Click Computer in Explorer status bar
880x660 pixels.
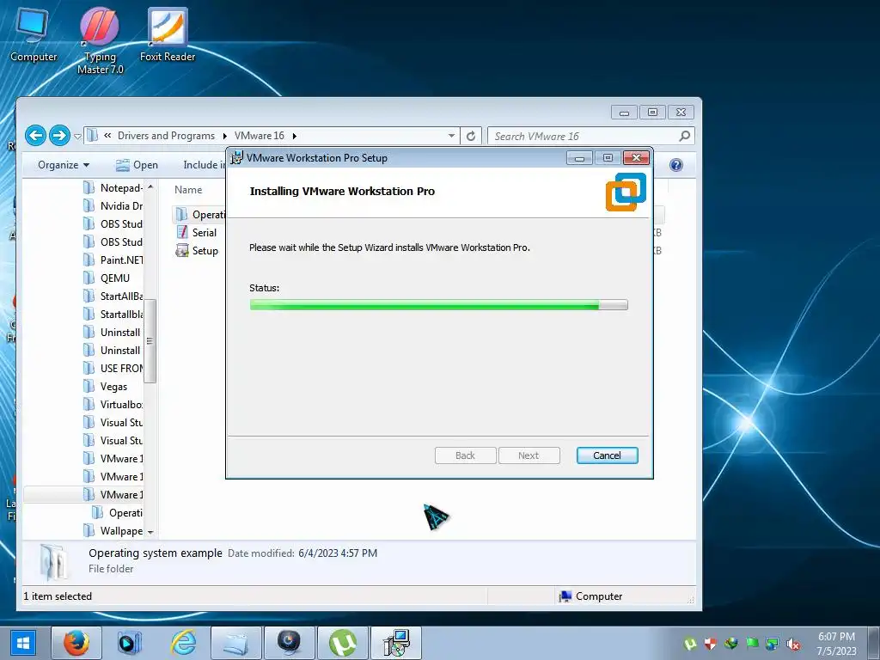point(590,596)
